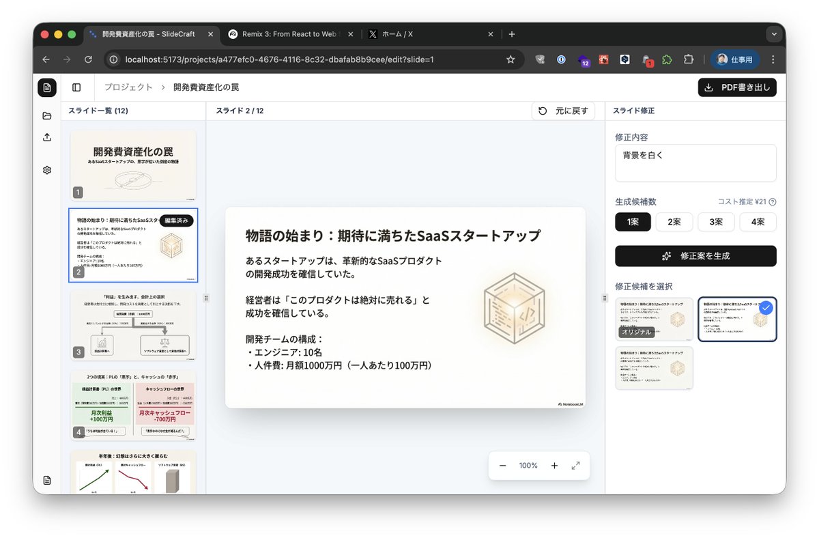Open Chrome's three-dot menu
The image size is (819, 538).
pos(773,59)
